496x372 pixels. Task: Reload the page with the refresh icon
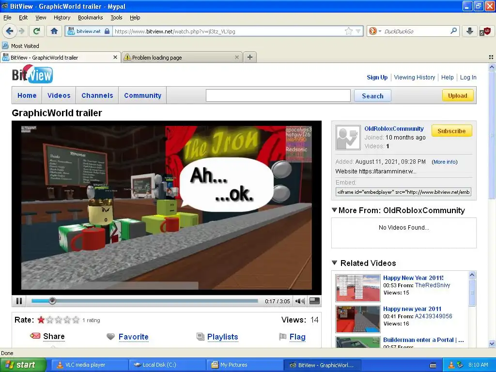click(x=37, y=31)
